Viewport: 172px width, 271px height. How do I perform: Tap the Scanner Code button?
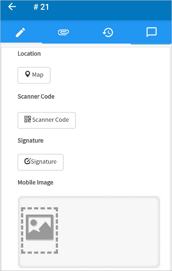click(x=46, y=120)
